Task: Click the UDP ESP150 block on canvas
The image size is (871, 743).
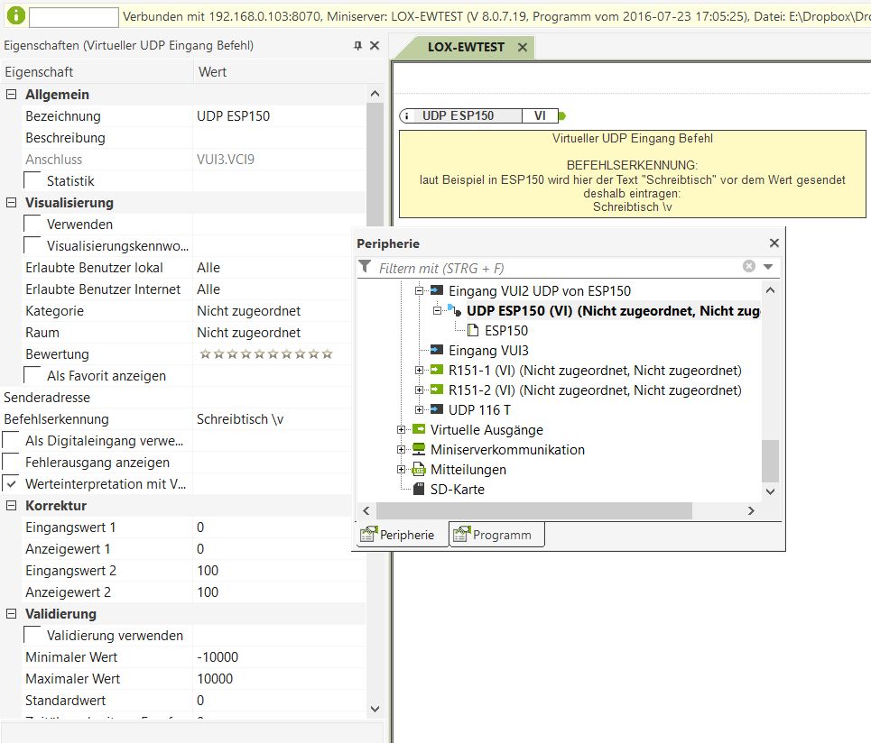Action: 459,115
